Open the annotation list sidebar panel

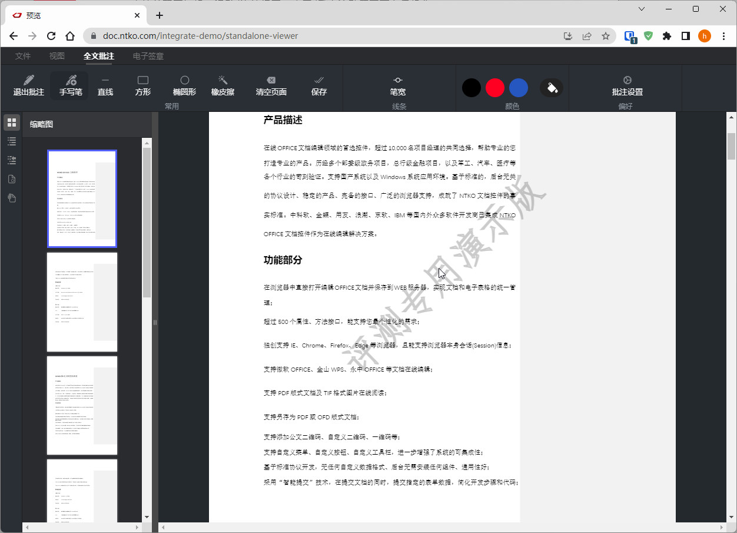(12, 160)
